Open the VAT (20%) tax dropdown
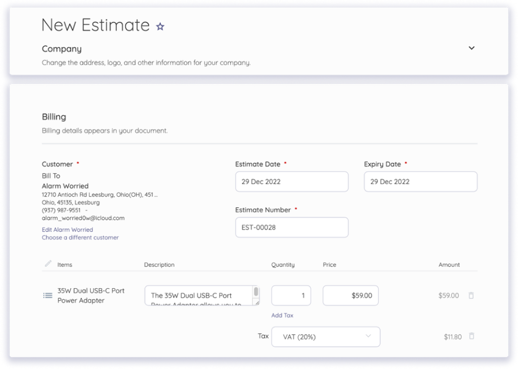Viewport: 518px width, 369px height. (x=326, y=336)
